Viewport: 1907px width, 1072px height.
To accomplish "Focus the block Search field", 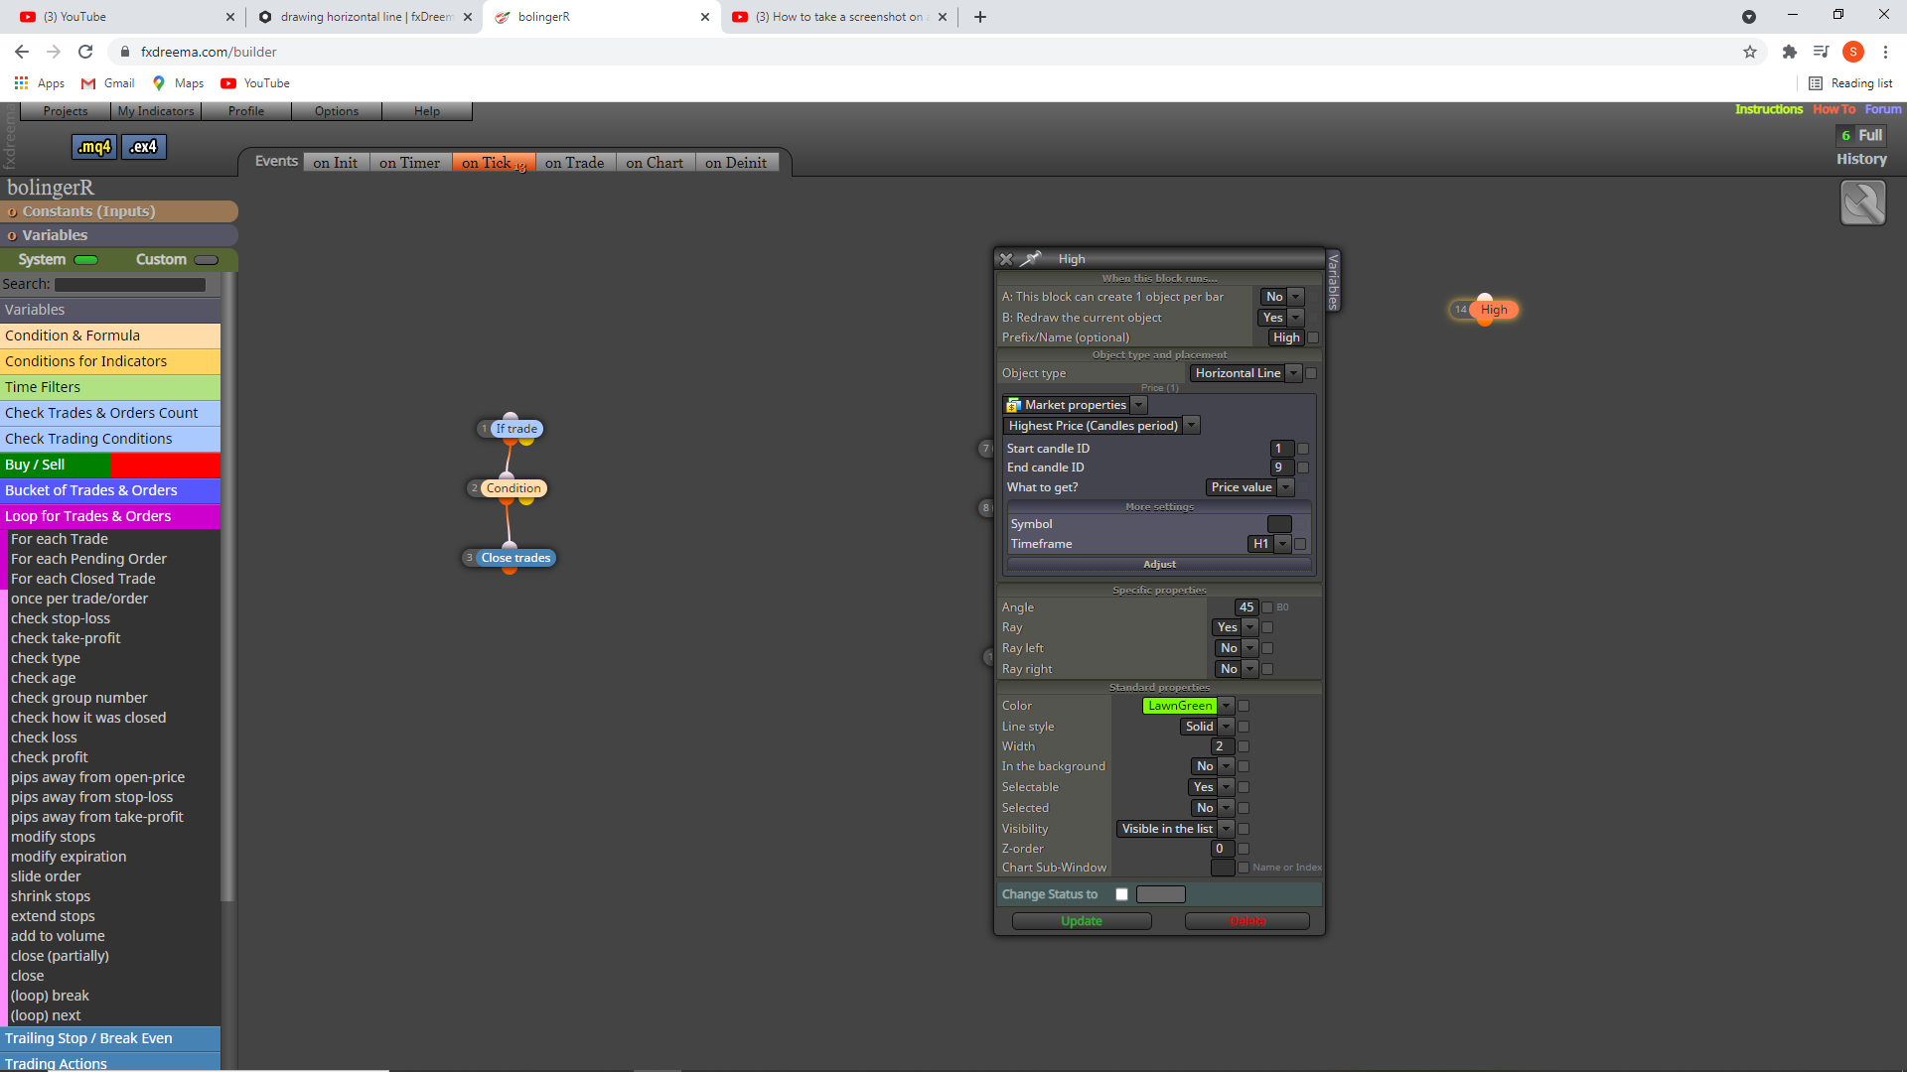I will pos(130,285).
